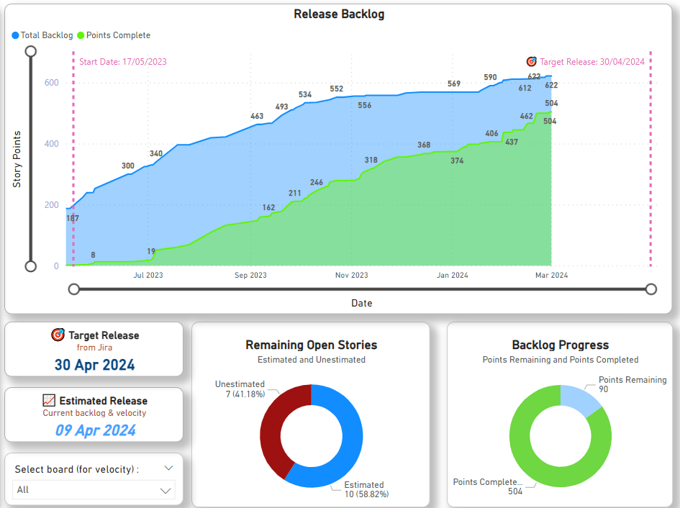Click the top handle of vertical zoom slider
Screen dimensions: 680x508
[x=31, y=51]
